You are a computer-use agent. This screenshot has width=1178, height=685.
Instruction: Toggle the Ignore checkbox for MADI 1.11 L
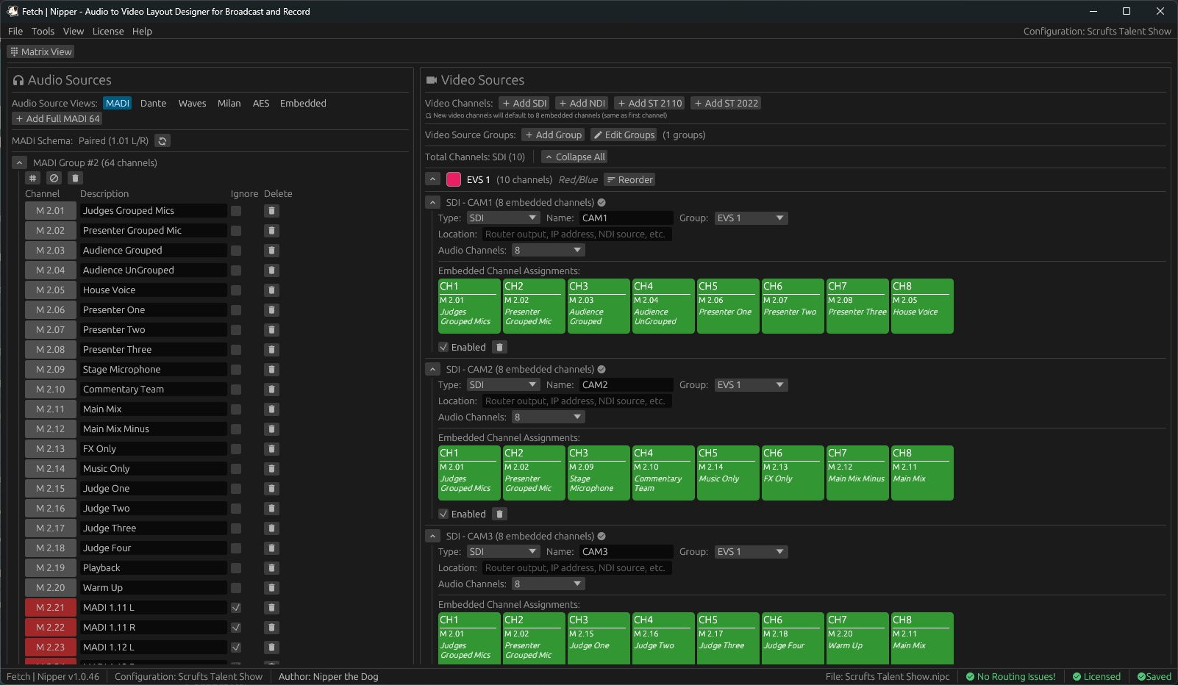pyautogui.click(x=236, y=607)
